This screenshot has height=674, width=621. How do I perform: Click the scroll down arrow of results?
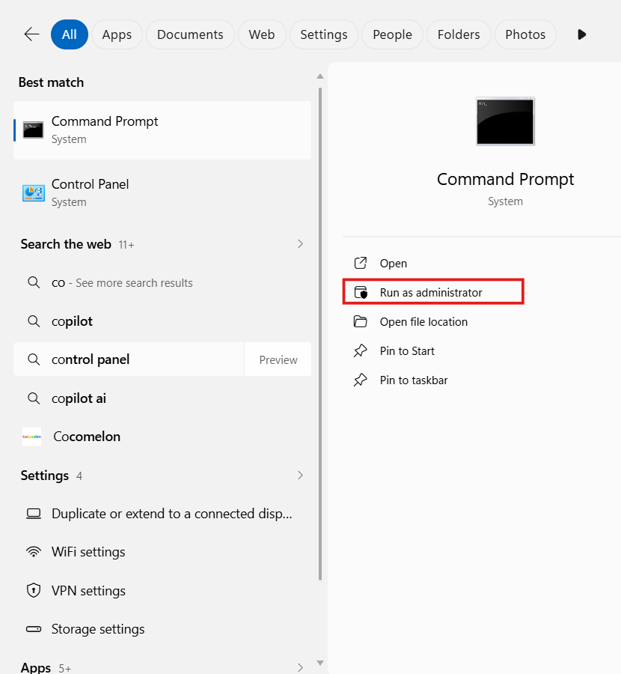[320, 663]
